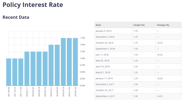Click the chart bar for 2018-09-05
Screen dimensions: 183x101
click(x=57, y=65)
